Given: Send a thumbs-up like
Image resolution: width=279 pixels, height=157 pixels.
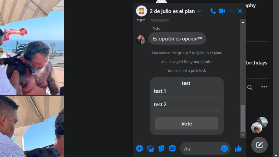Looking at the screenshot, I should [238, 148].
